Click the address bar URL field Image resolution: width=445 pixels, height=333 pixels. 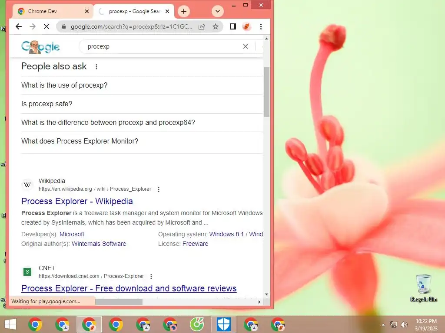pyautogui.click(x=131, y=26)
